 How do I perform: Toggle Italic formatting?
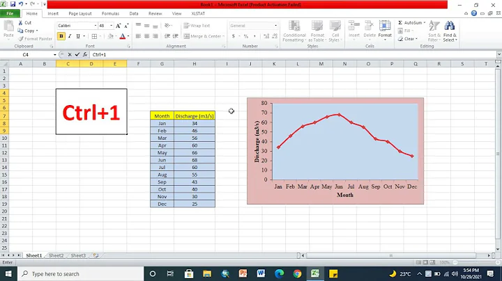(70, 36)
